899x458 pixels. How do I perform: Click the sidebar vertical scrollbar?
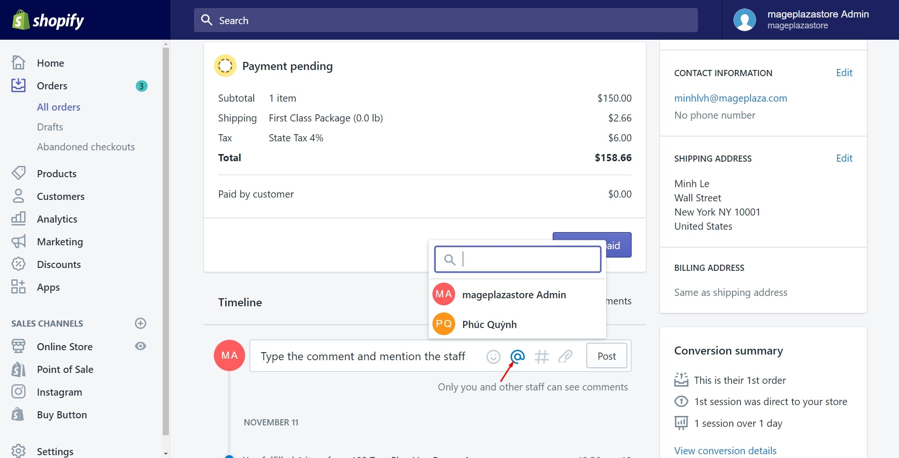pos(166,236)
